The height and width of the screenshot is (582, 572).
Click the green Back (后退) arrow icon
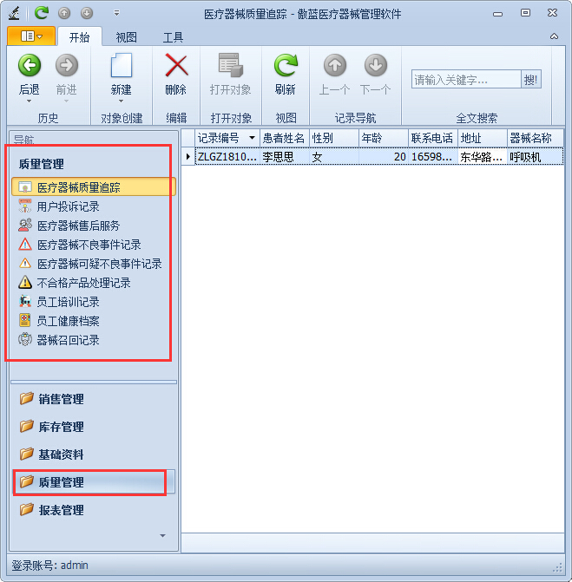pyautogui.click(x=30, y=66)
